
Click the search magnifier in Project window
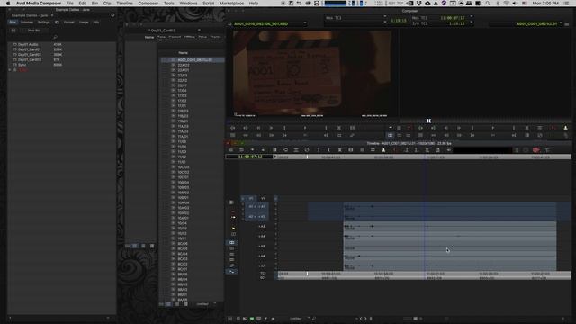tap(55, 37)
